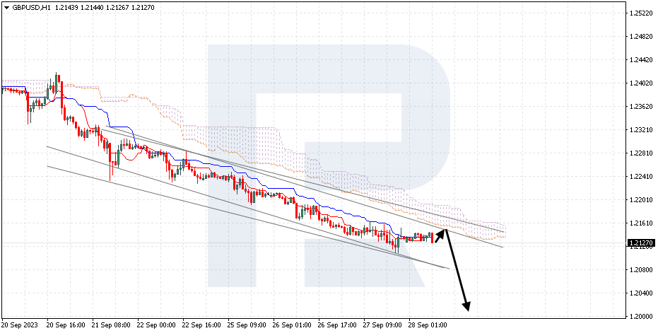Click the 22 Sep 00:00 time label

click(x=155, y=325)
